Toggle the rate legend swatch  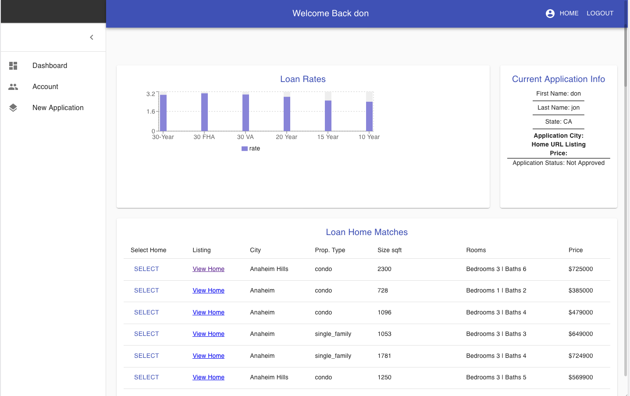pos(244,149)
